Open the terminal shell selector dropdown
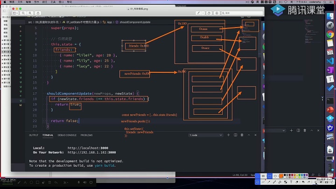336x189 pixels. [x=205, y=135]
